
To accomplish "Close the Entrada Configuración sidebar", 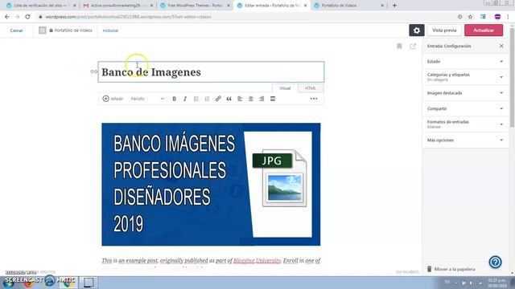I will (x=501, y=47).
